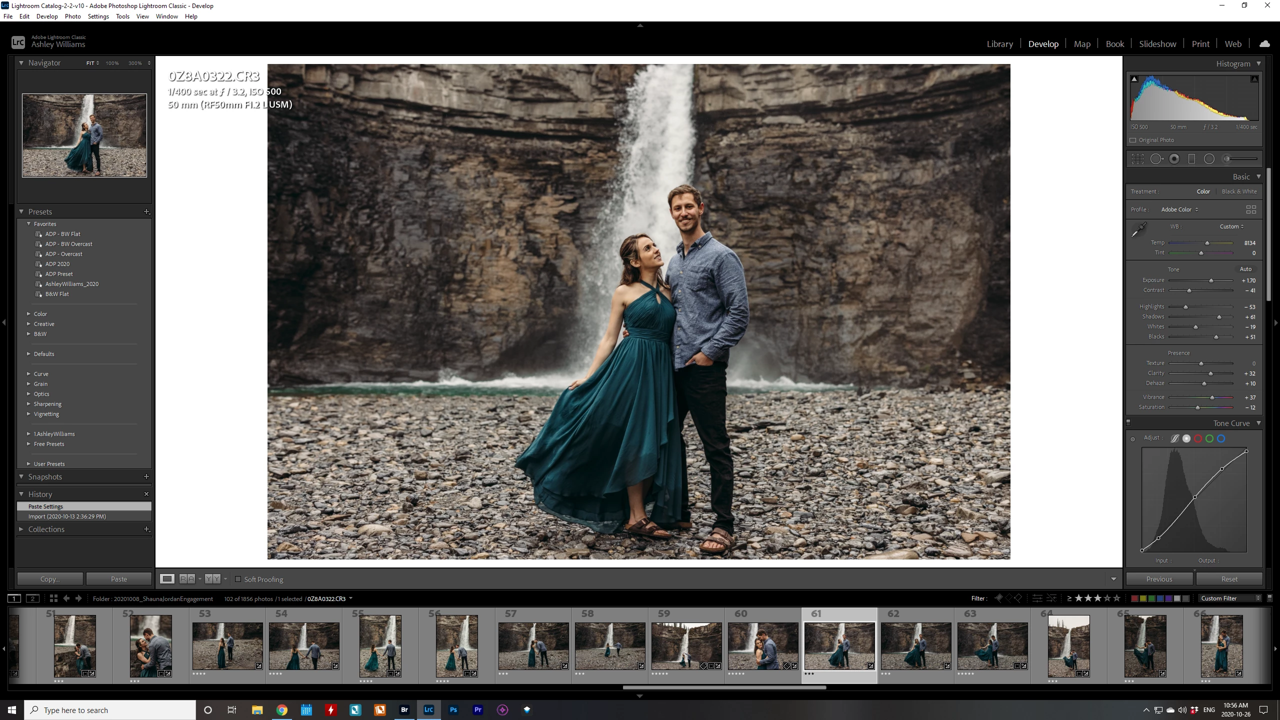Select the Red Eye Correction tool

(1174, 159)
